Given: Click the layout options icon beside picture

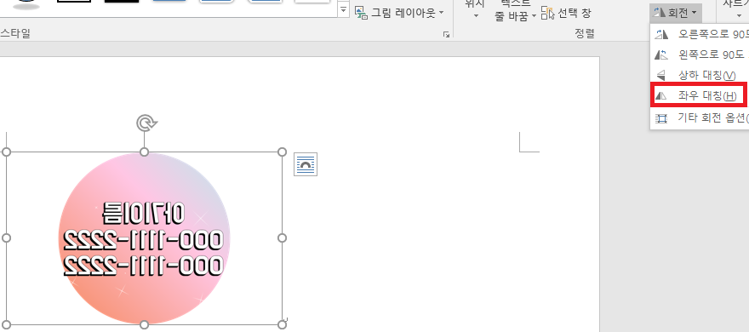Looking at the screenshot, I should pyautogui.click(x=306, y=164).
